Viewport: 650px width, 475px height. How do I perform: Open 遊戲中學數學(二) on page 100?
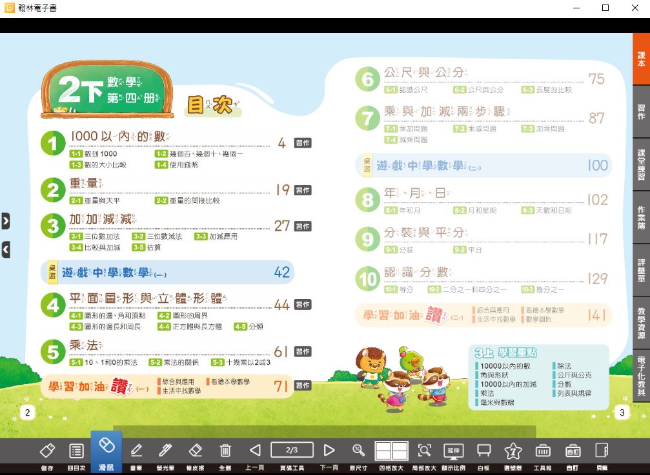point(484,166)
